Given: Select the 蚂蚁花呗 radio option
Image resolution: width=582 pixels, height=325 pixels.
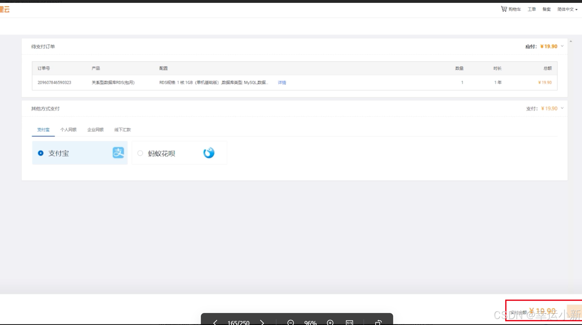Looking at the screenshot, I should click(140, 153).
